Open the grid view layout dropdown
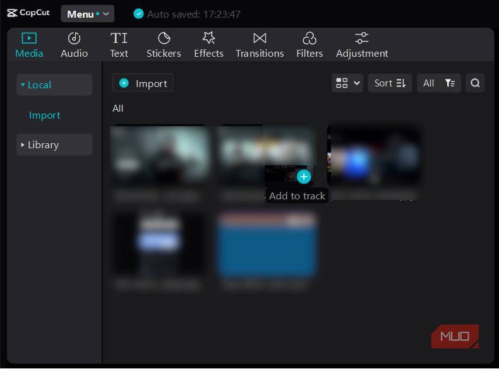 [347, 83]
